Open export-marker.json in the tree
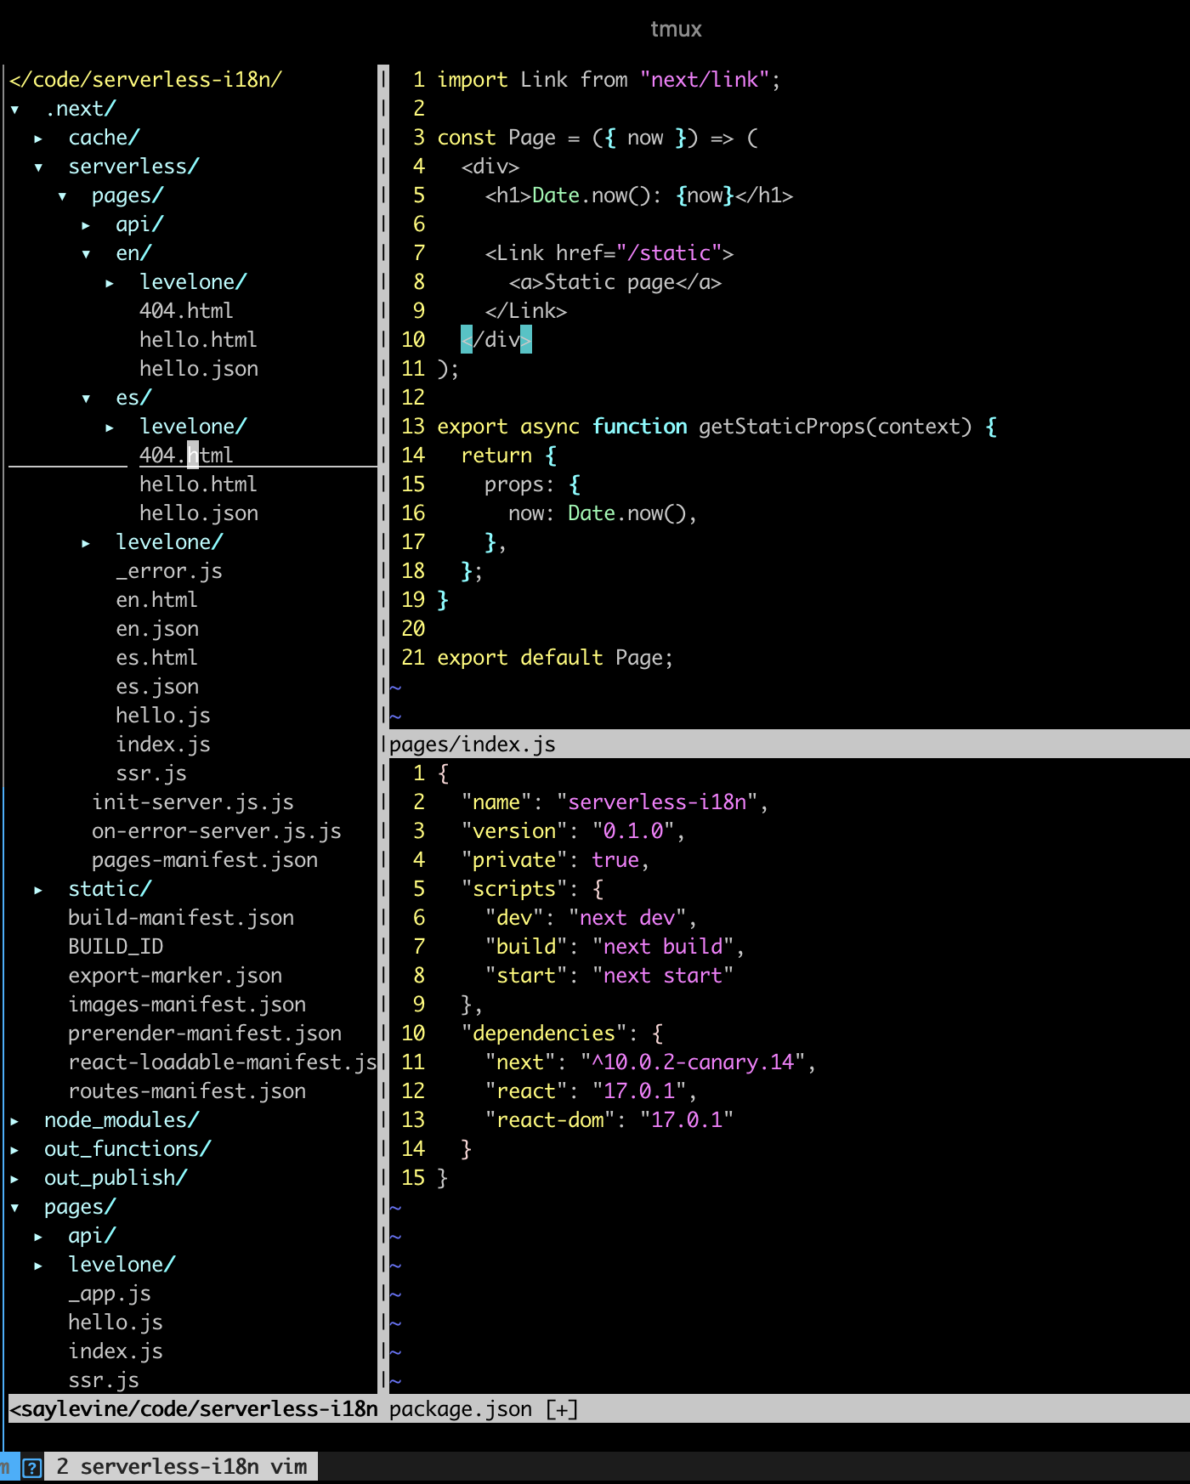Screen dimensions: 1190x1484 [x=175, y=976]
